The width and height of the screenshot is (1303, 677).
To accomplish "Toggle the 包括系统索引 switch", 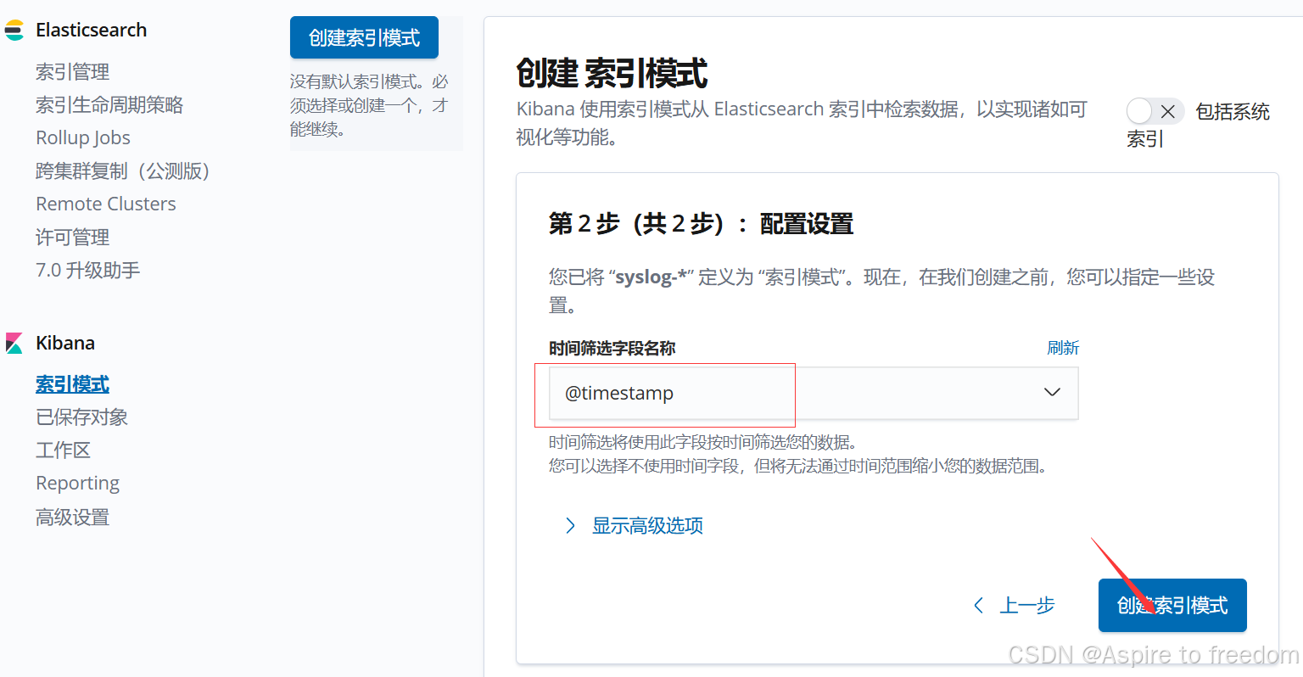I will click(1155, 111).
